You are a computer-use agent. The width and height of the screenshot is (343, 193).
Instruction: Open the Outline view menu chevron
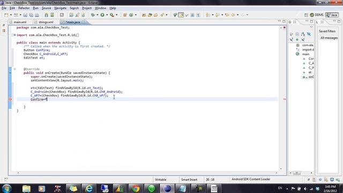pyautogui.click(x=311, y=27)
